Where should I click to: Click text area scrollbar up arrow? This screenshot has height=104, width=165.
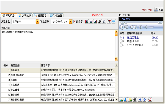pos(116,32)
